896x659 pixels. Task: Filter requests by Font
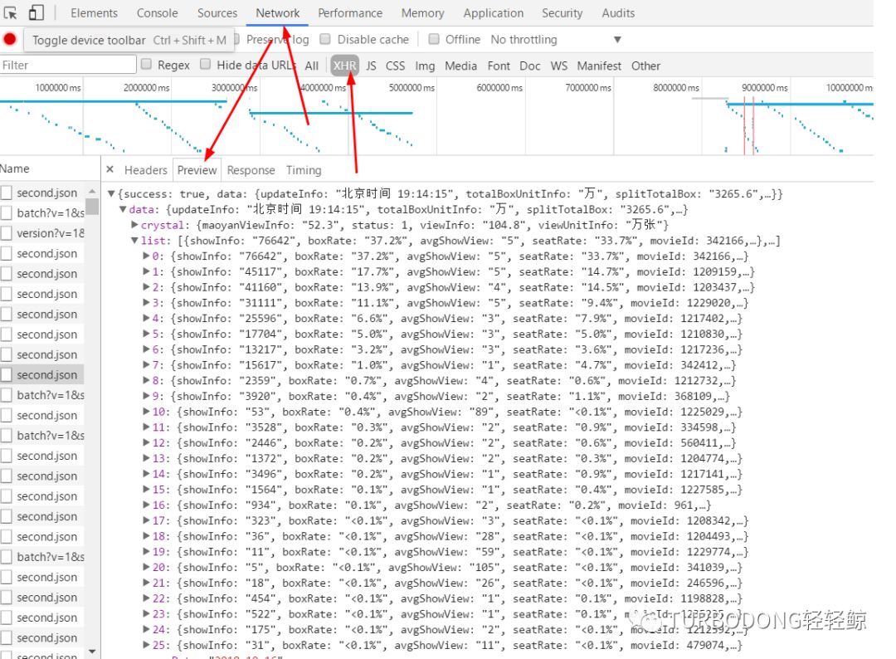(x=499, y=66)
